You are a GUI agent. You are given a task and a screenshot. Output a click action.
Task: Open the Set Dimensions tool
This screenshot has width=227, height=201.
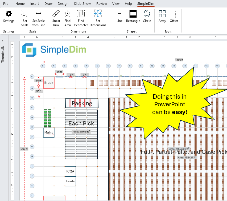(98, 18)
